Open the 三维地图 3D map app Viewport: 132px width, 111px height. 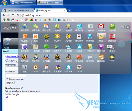tap(36, 48)
